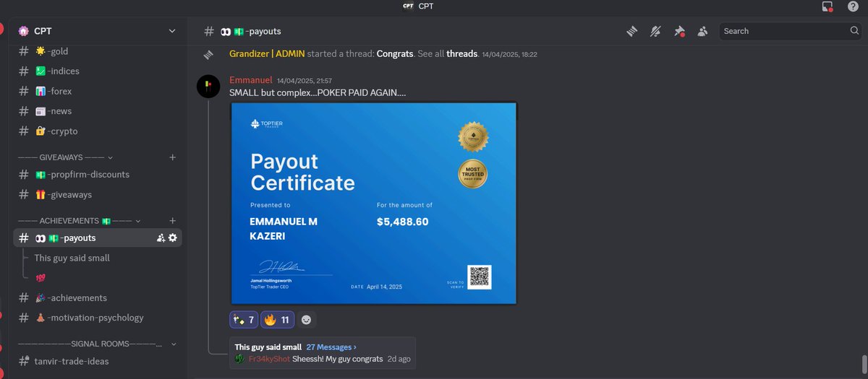Click Fr34kyShot's small avatar in thread preview

240,359
